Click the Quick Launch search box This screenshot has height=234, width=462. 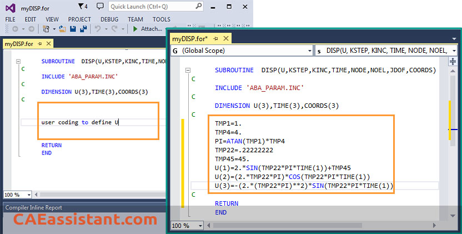pos(156,7)
